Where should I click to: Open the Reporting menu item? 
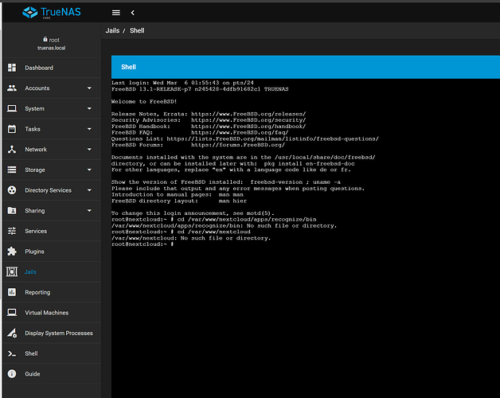[x=52, y=292]
